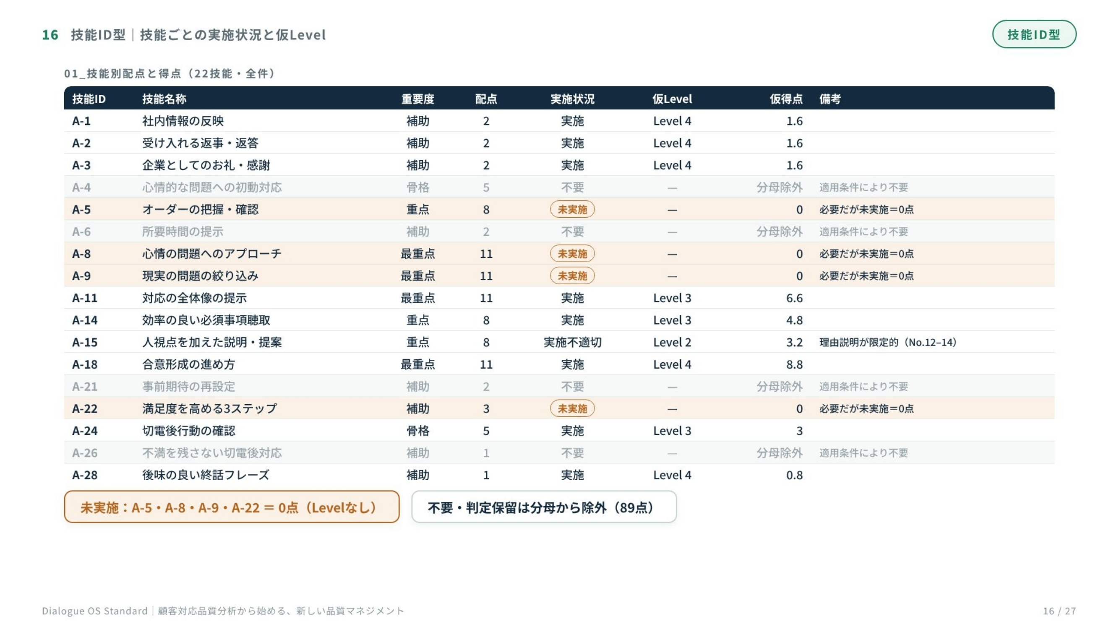Select the 実施状況 column header
Screen dimensions: 1119x629
572,99
